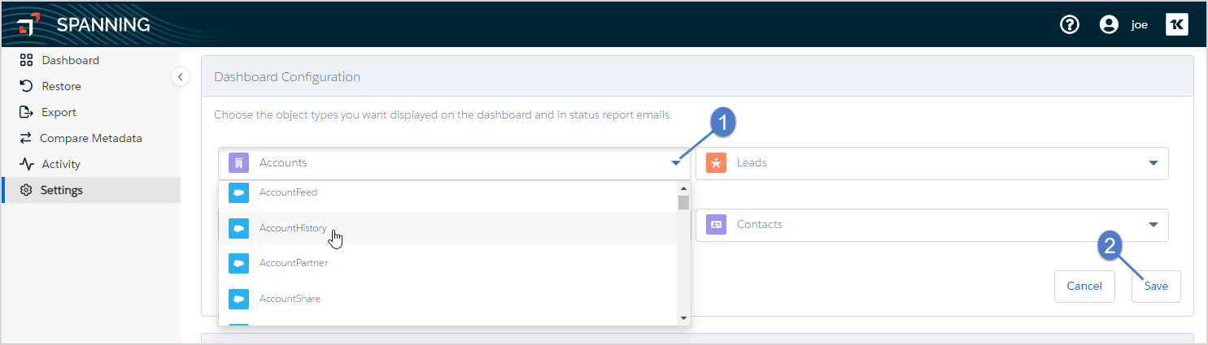Click the dropdown list scrollbar down arrow
Screen dimensions: 1208x345
click(683, 317)
